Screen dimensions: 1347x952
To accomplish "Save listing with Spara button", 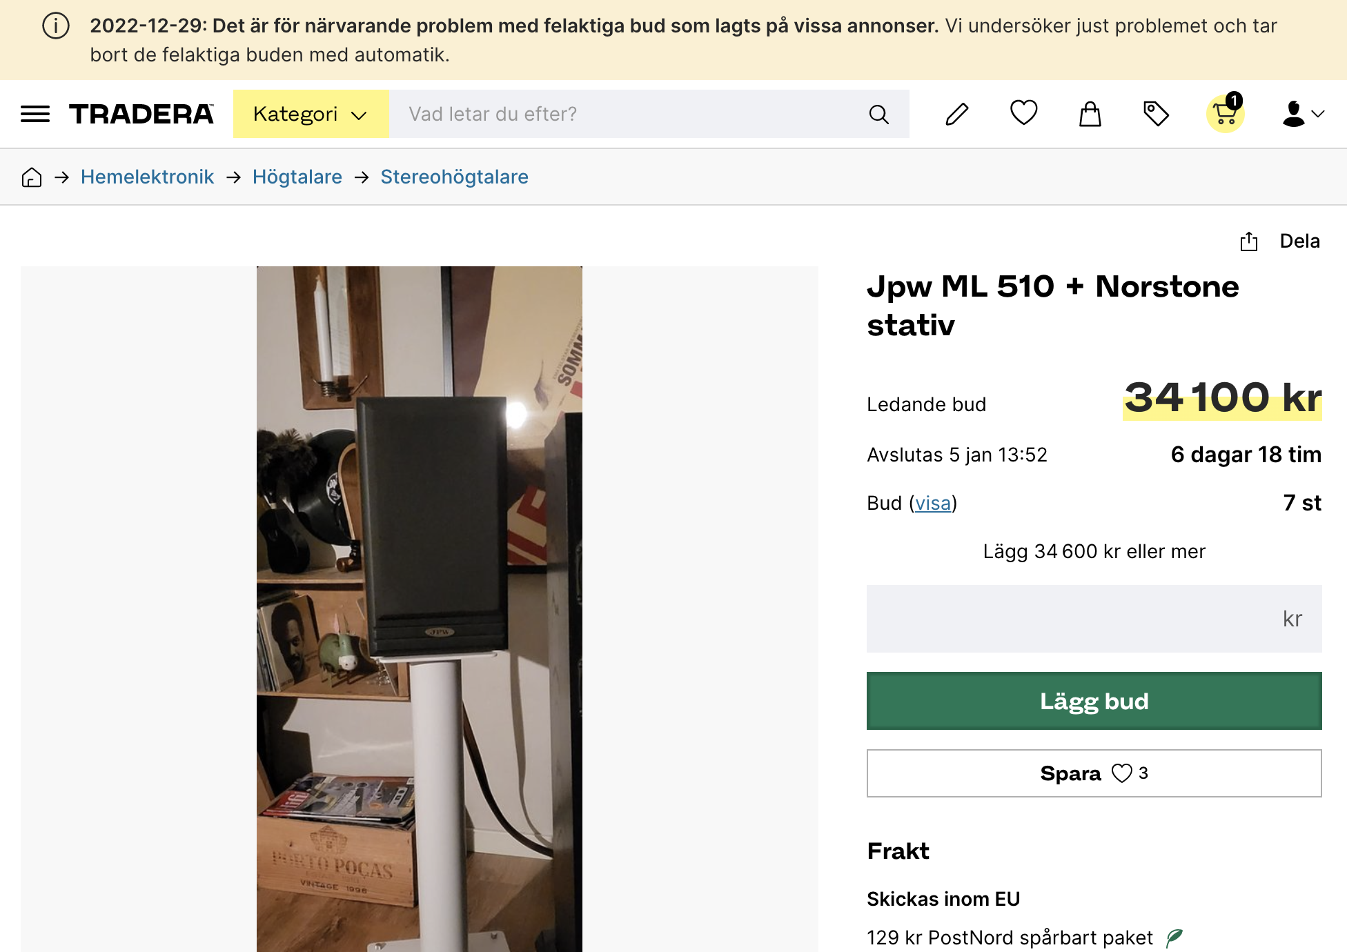I will pos(1094,773).
